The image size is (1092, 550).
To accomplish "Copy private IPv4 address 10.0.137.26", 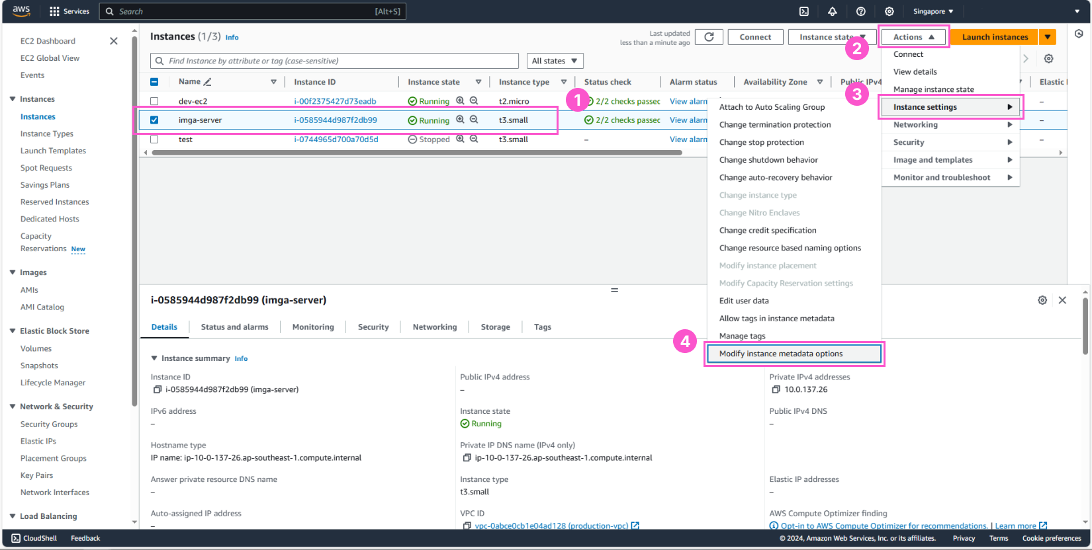I will (x=776, y=389).
